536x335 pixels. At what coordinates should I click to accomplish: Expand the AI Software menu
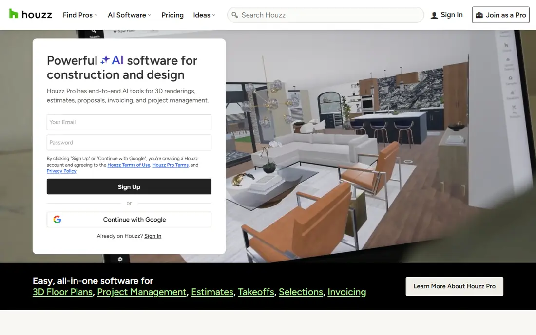130,15
